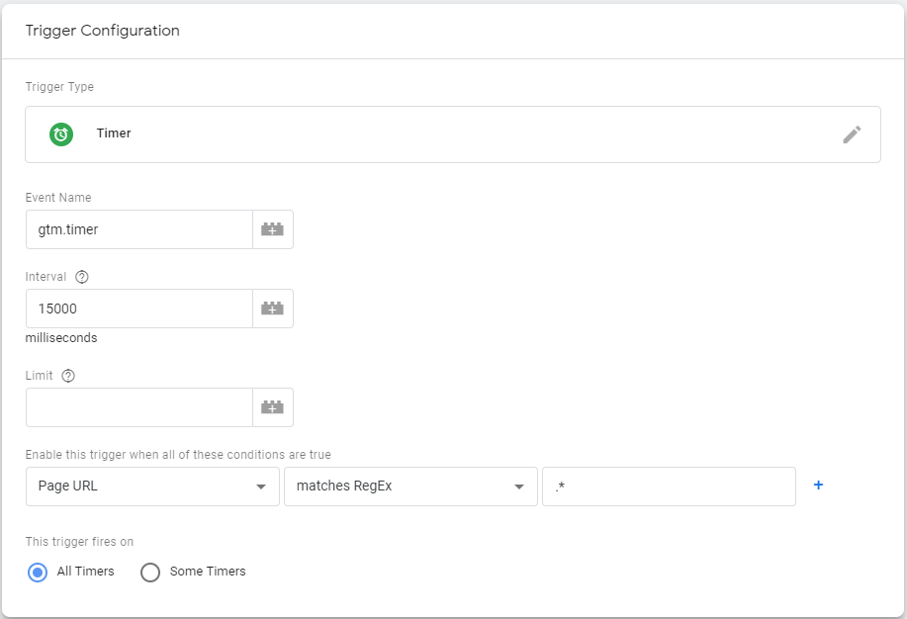This screenshot has width=907, height=619.
Task: Open help for Limit
Action: [x=68, y=376]
